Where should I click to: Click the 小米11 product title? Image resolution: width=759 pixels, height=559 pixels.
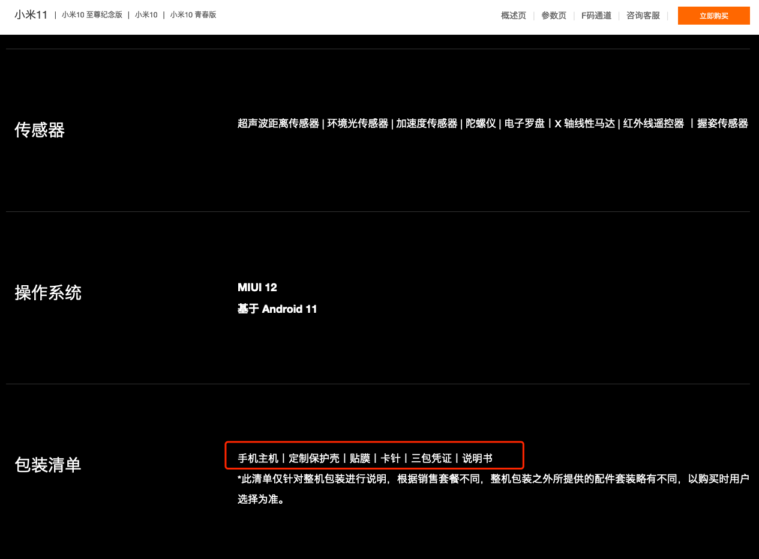coord(31,14)
